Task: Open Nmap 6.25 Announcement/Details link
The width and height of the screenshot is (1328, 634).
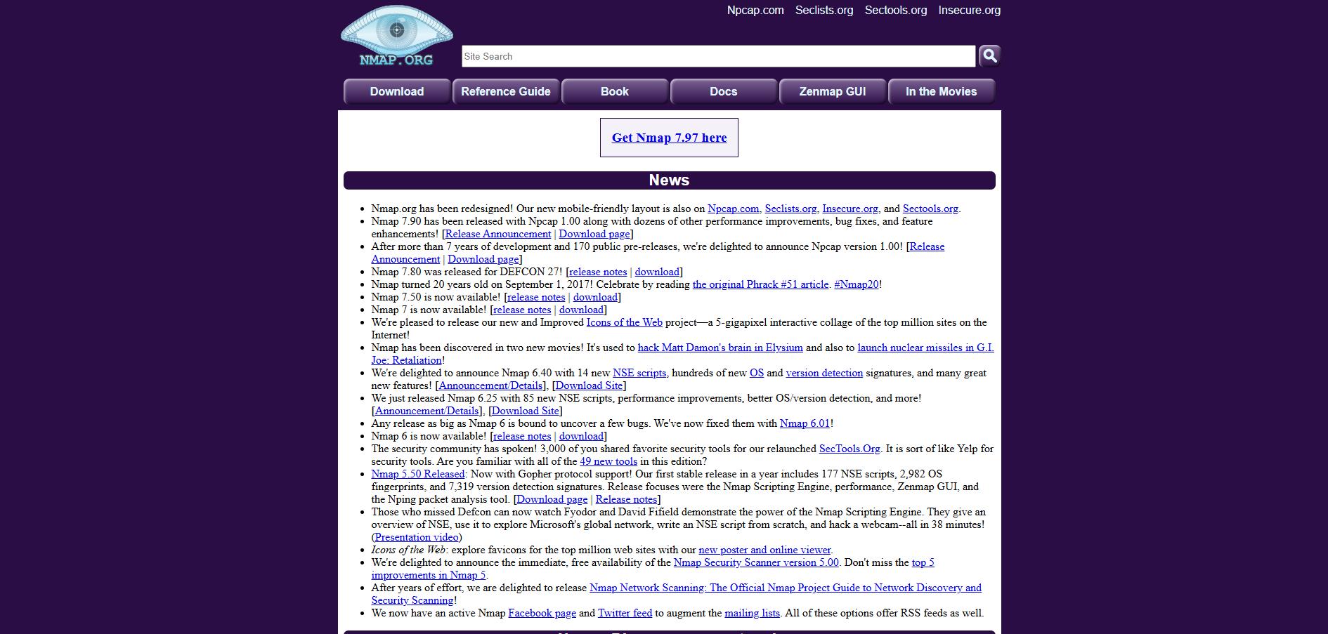Action: pyautogui.click(x=427, y=411)
